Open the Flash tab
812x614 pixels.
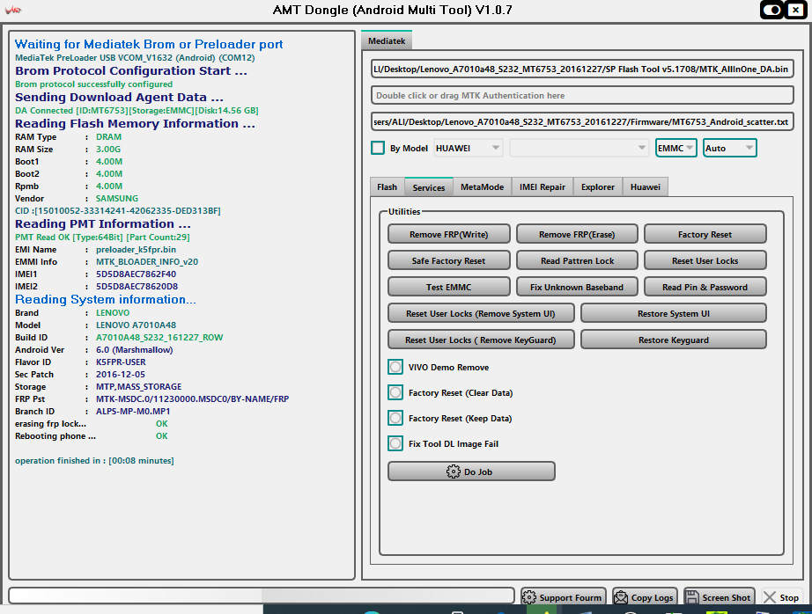click(x=387, y=186)
